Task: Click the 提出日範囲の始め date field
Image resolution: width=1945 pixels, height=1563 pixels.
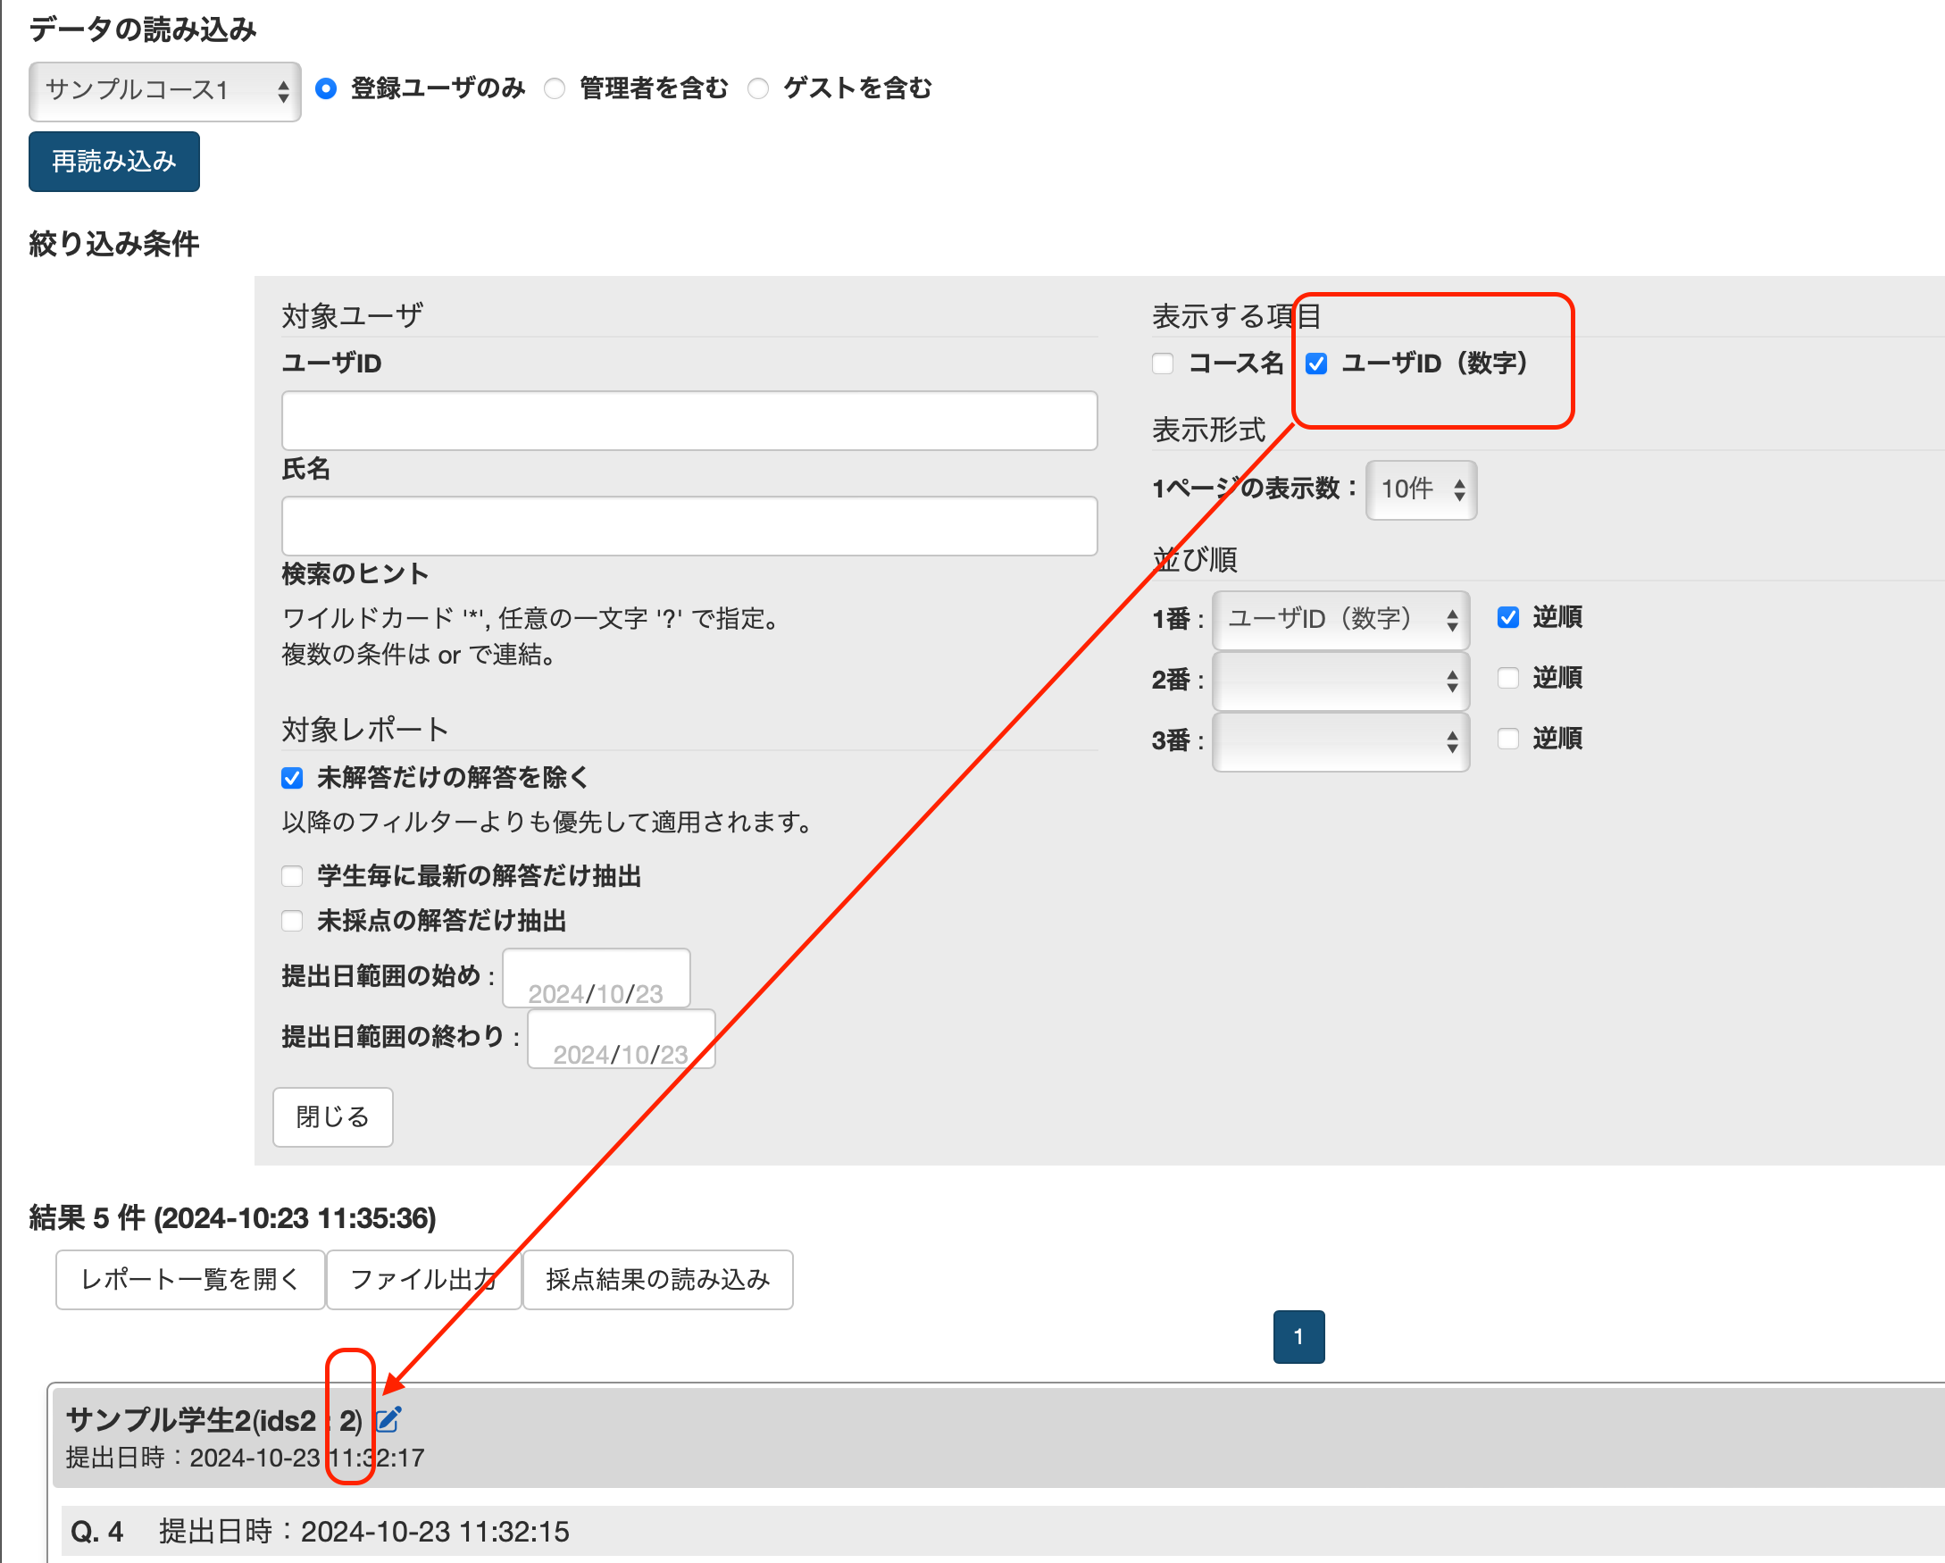Action: point(597,979)
